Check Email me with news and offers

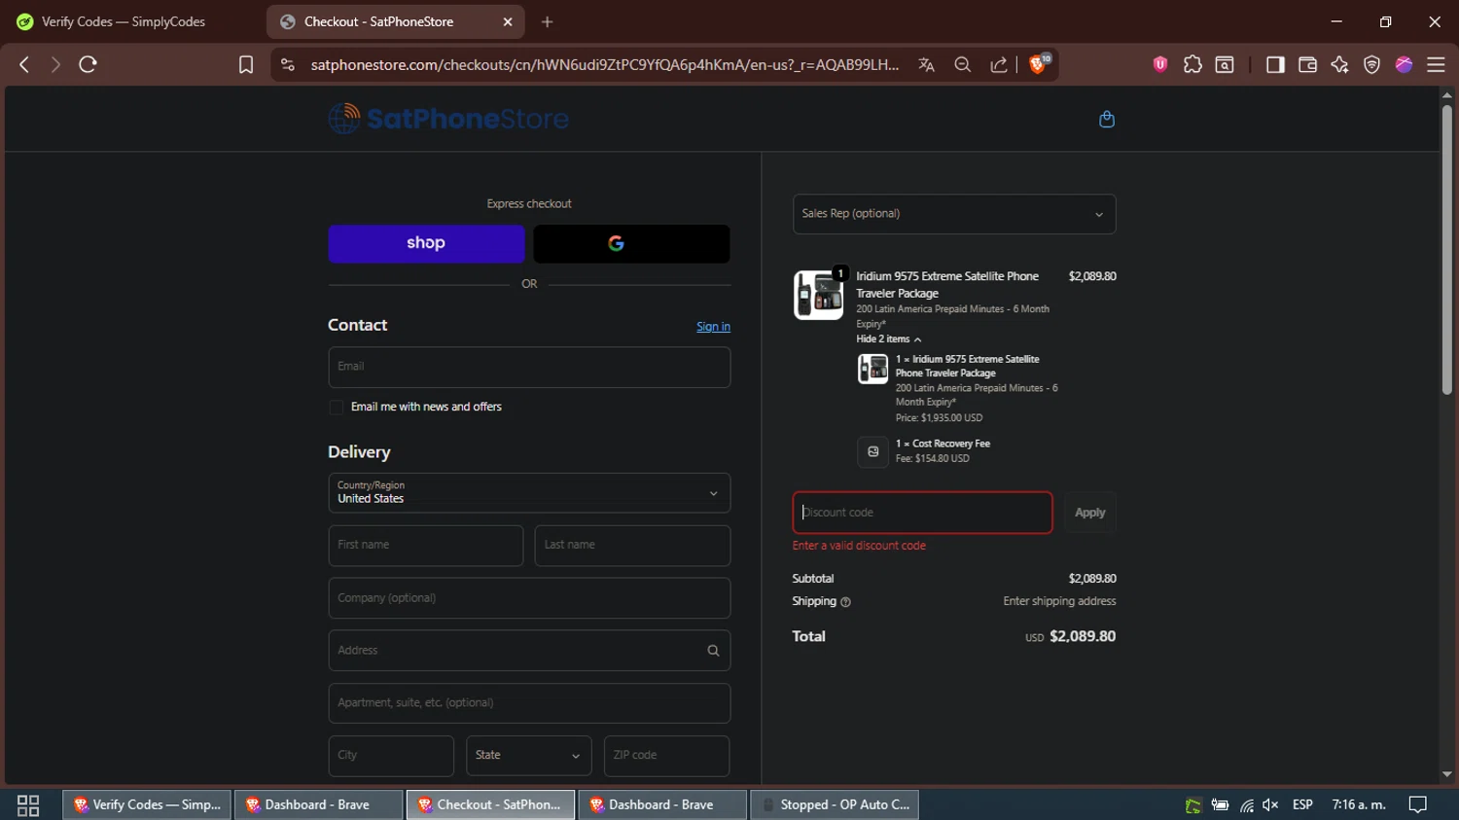(337, 408)
